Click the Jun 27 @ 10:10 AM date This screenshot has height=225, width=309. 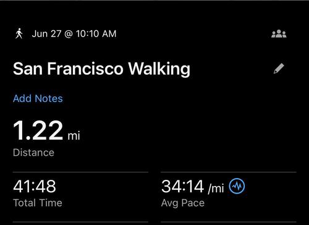[x=74, y=34]
